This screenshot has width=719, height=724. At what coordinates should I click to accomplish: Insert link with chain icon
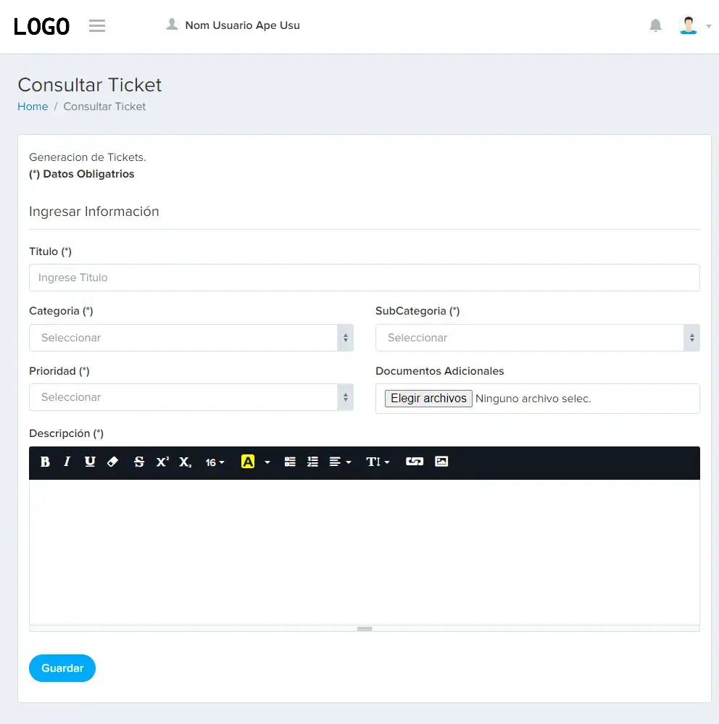[414, 462]
